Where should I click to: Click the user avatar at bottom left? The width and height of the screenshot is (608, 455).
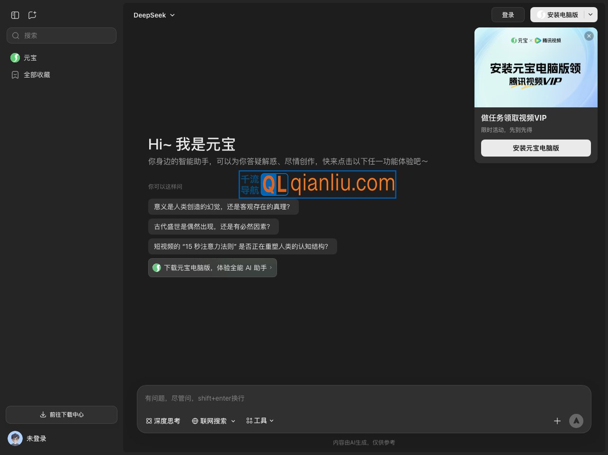coord(15,438)
